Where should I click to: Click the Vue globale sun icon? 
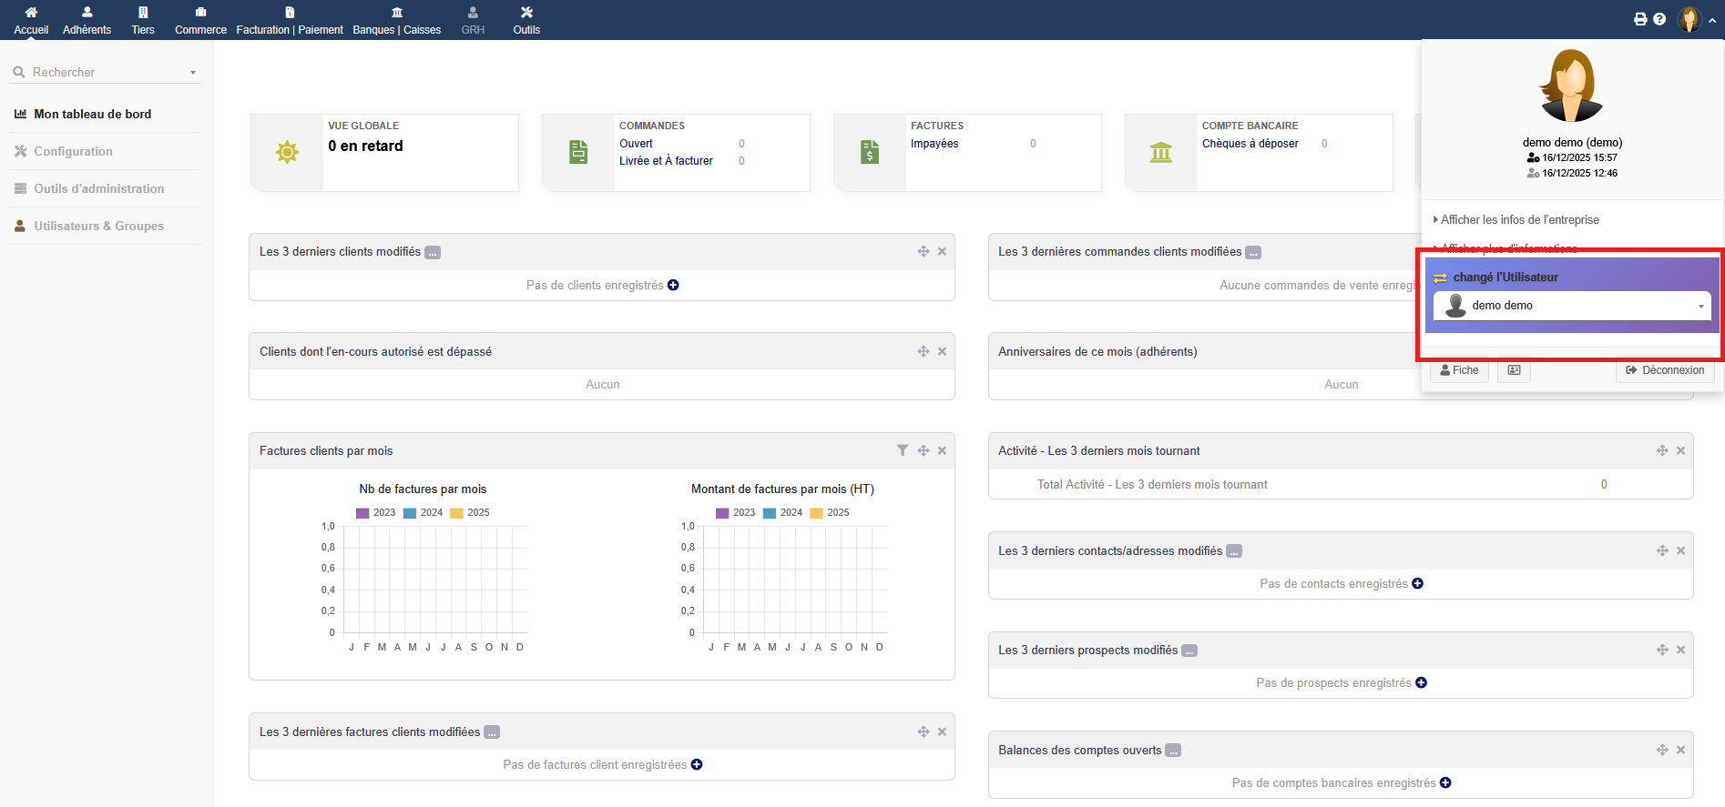click(x=287, y=152)
